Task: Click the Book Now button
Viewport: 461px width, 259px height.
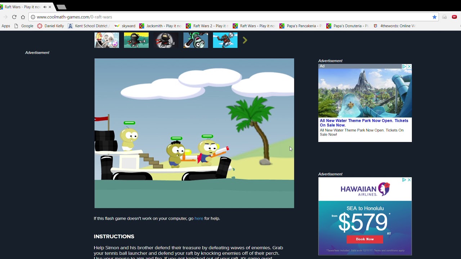Action: [x=365, y=239]
